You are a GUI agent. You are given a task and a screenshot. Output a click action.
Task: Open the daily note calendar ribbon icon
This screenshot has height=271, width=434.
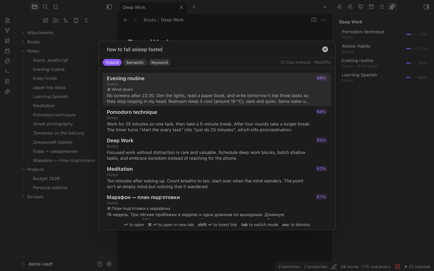pyautogui.click(x=7, y=51)
